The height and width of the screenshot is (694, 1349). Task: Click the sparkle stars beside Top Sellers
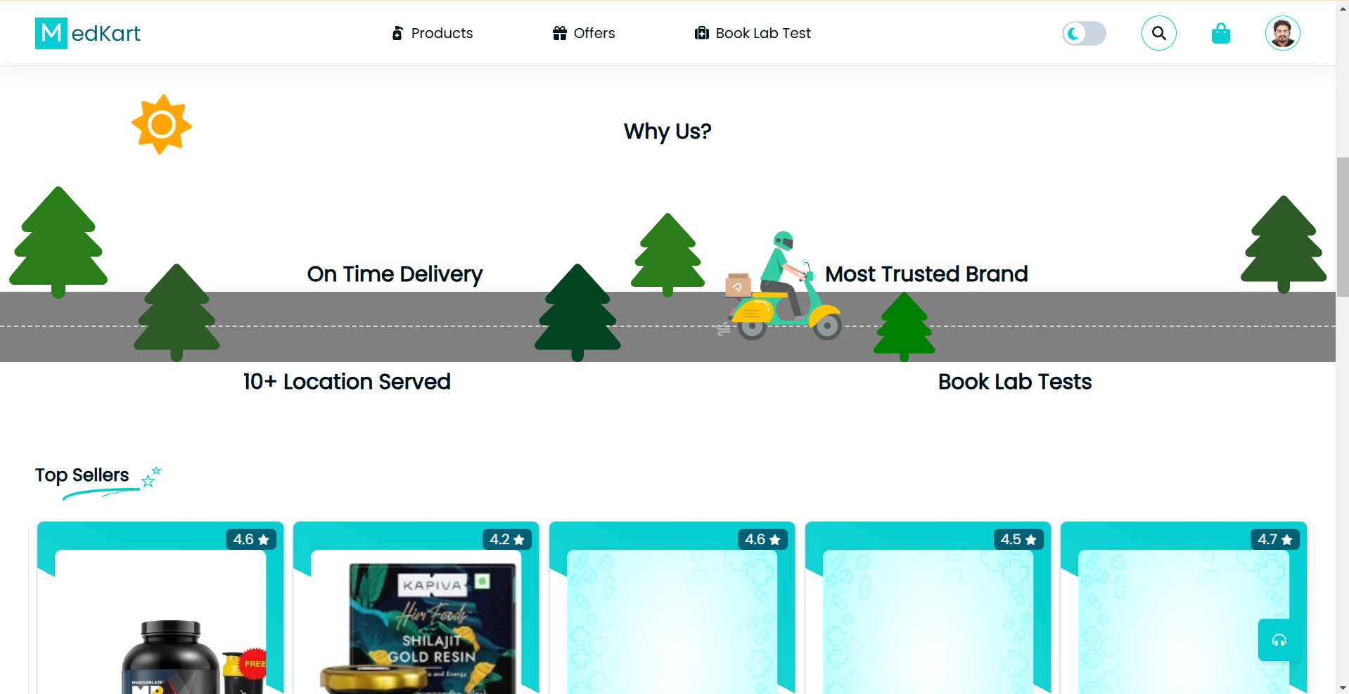pyautogui.click(x=151, y=477)
